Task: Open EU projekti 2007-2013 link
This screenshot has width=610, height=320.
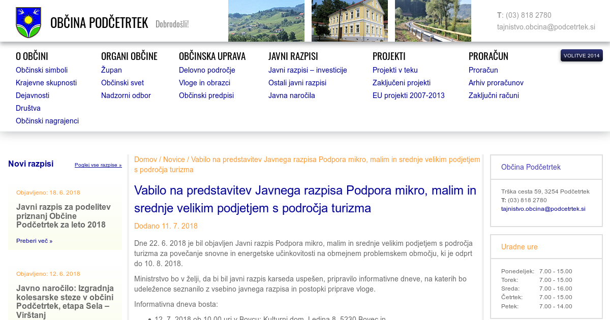Action: 408,95
